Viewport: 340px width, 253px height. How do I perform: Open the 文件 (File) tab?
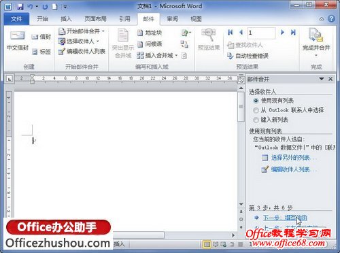pyautogui.click(x=16, y=19)
